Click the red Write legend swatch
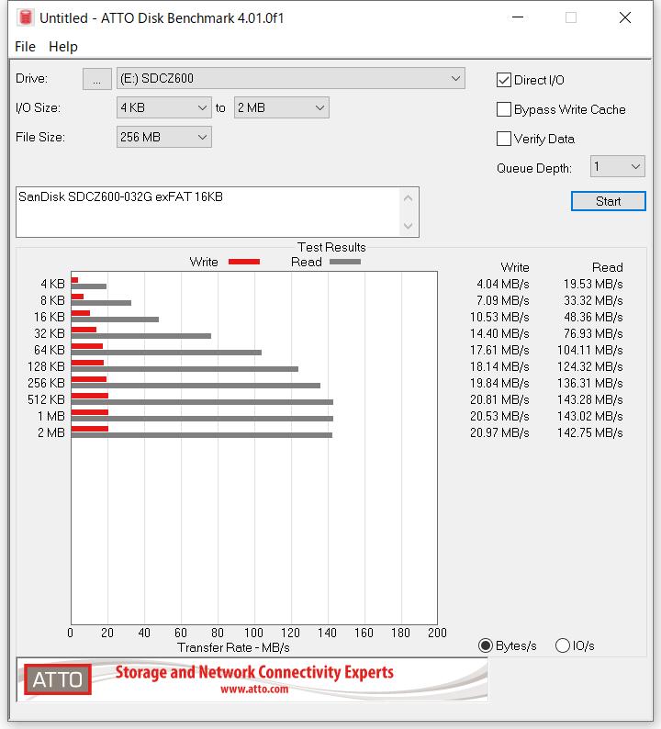 tap(244, 262)
